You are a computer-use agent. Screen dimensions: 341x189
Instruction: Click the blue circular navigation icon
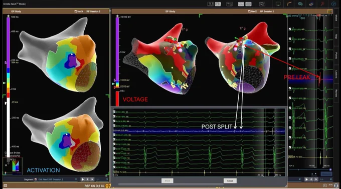coord(333,4)
